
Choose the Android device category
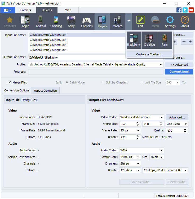[41, 21]
